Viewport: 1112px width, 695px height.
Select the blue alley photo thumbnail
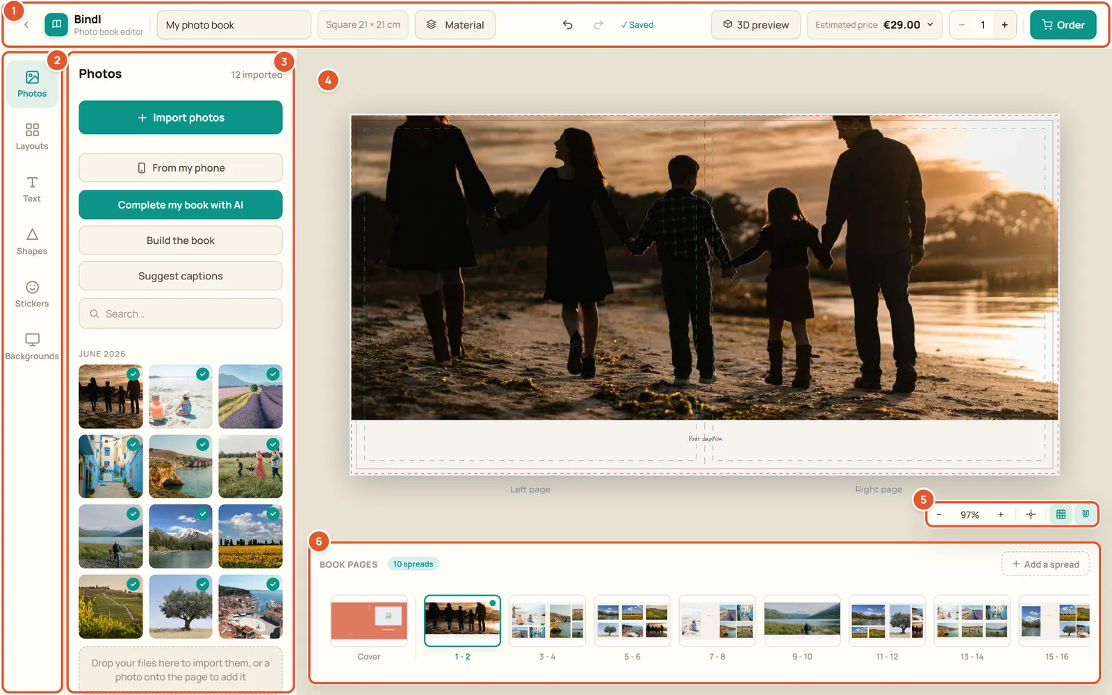click(111, 466)
